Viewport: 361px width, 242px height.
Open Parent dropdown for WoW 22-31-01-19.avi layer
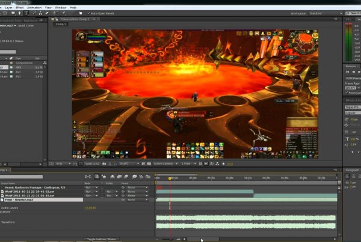pos(137,196)
